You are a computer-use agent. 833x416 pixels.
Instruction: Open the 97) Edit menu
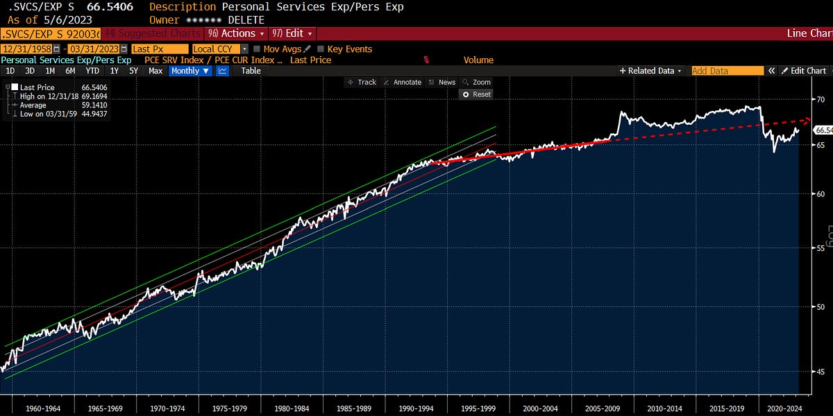pos(292,33)
